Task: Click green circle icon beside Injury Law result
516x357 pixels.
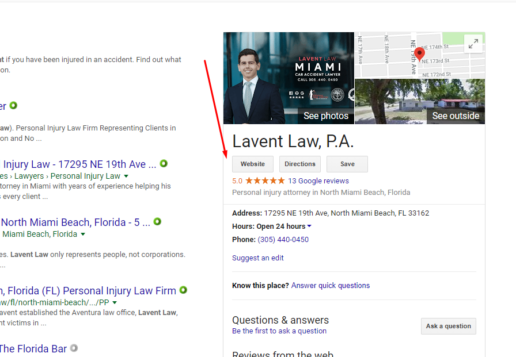Action: point(164,163)
